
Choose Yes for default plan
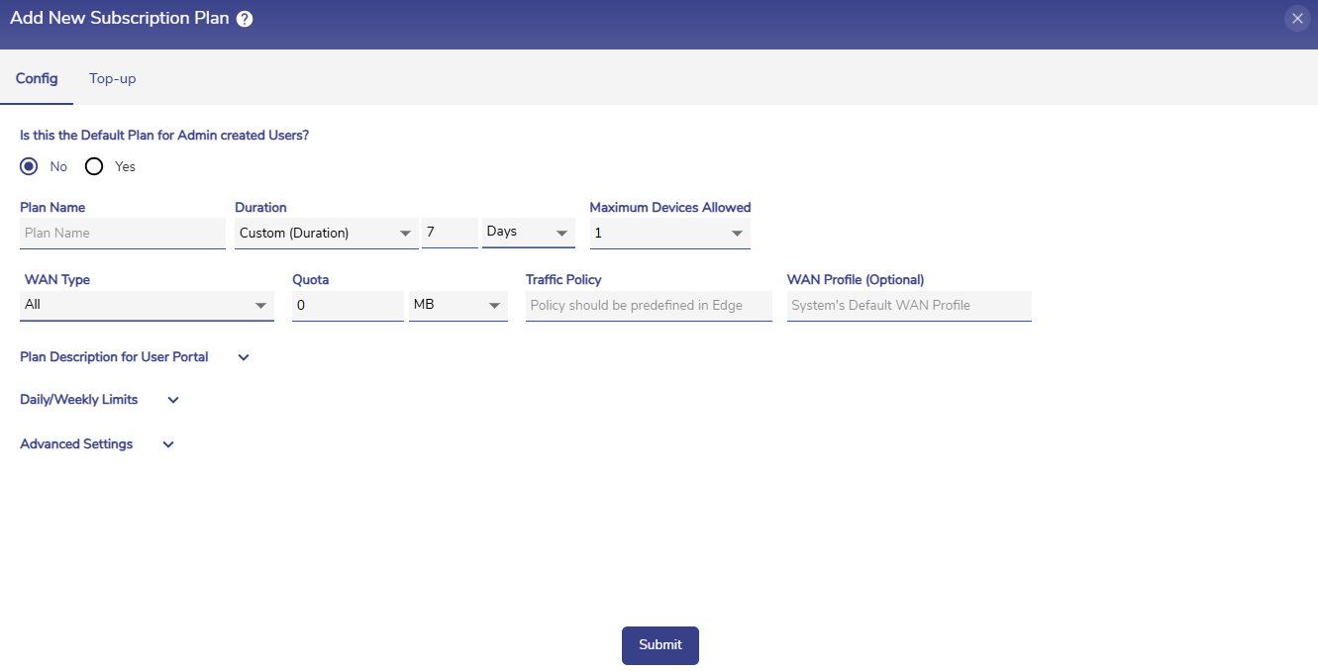click(x=94, y=166)
